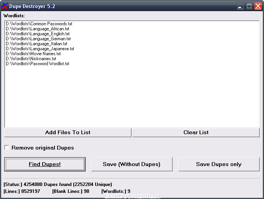Select Common Passwords.txt in the wordlist
The height and width of the screenshot is (199, 264).
pyautogui.click(x=39, y=24)
